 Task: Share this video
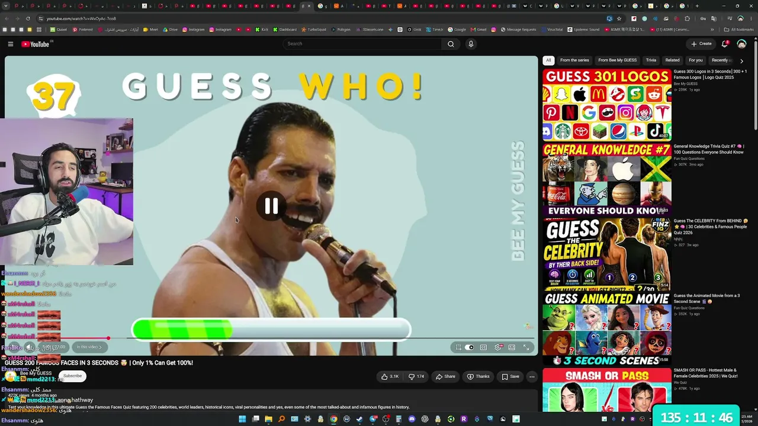pos(445,376)
